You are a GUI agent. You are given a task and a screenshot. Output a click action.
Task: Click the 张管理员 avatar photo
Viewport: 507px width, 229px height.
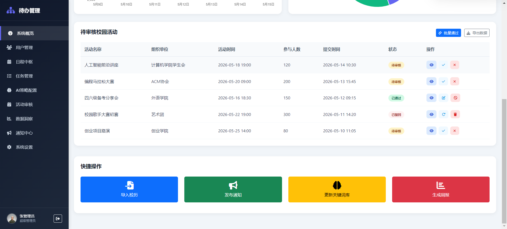click(x=12, y=218)
